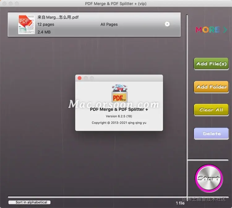This screenshot has height=208, width=232.
Task: Click the window title PDF Merge & PDF Splitter + (vip)
Action: coord(116,3)
